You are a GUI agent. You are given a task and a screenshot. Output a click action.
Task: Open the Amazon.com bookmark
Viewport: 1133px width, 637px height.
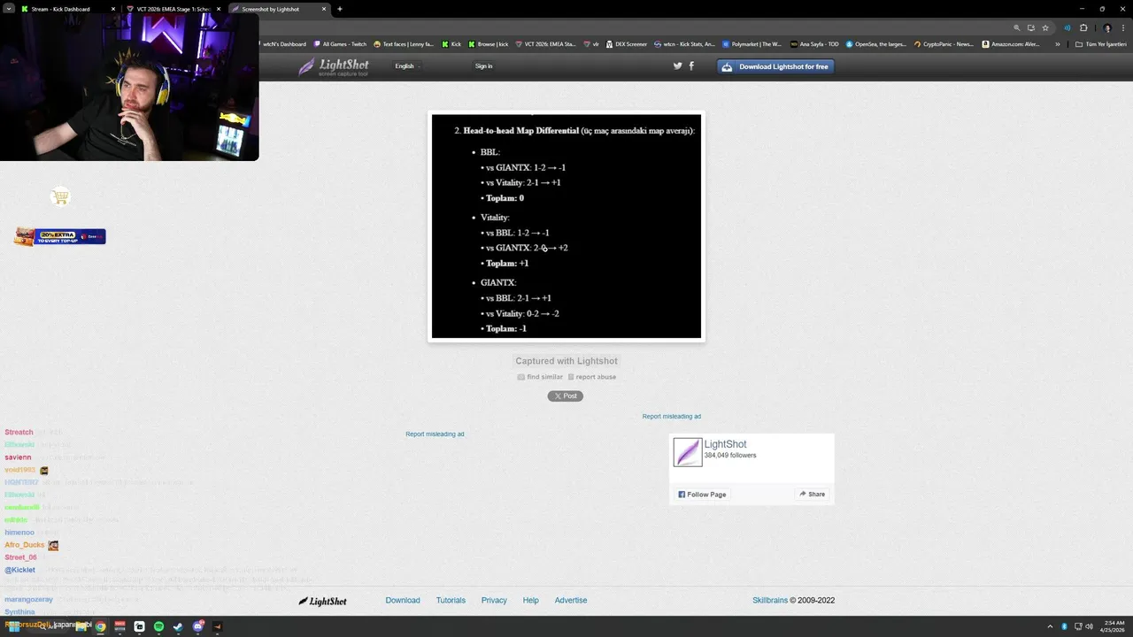tap(1011, 43)
